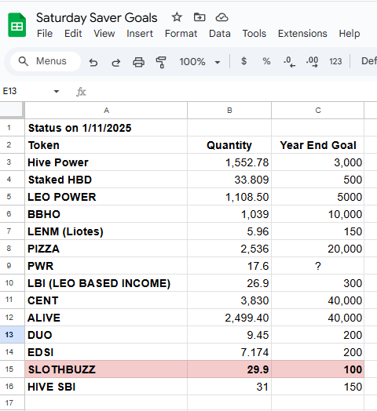Open the default font dropdown

click(x=369, y=61)
